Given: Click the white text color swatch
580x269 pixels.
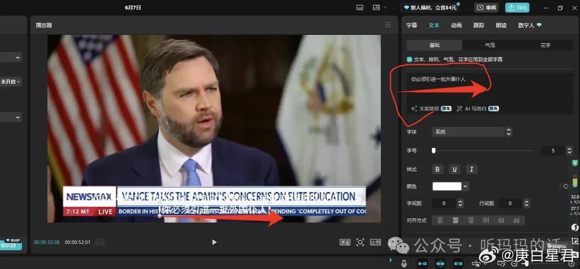Looking at the screenshot, I should click(x=447, y=186).
